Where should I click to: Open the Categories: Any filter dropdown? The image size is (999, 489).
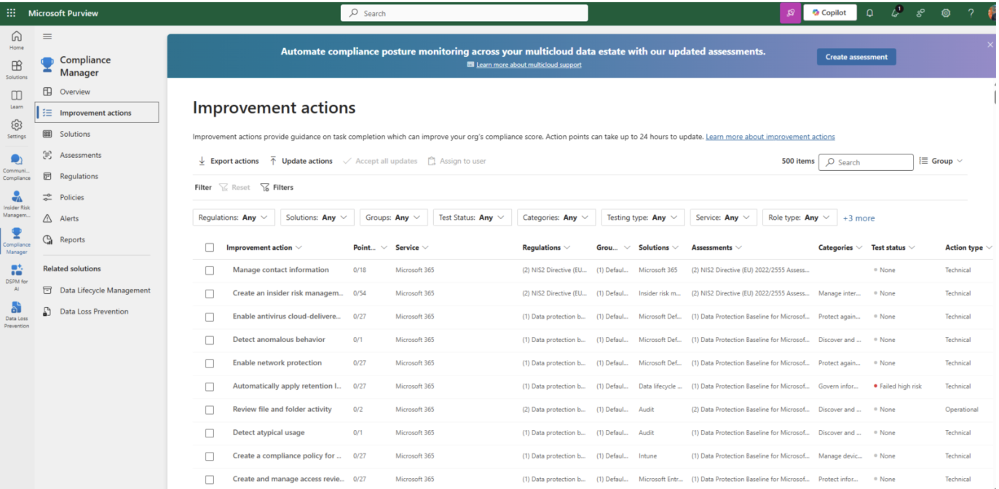click(x=556, y=218)
